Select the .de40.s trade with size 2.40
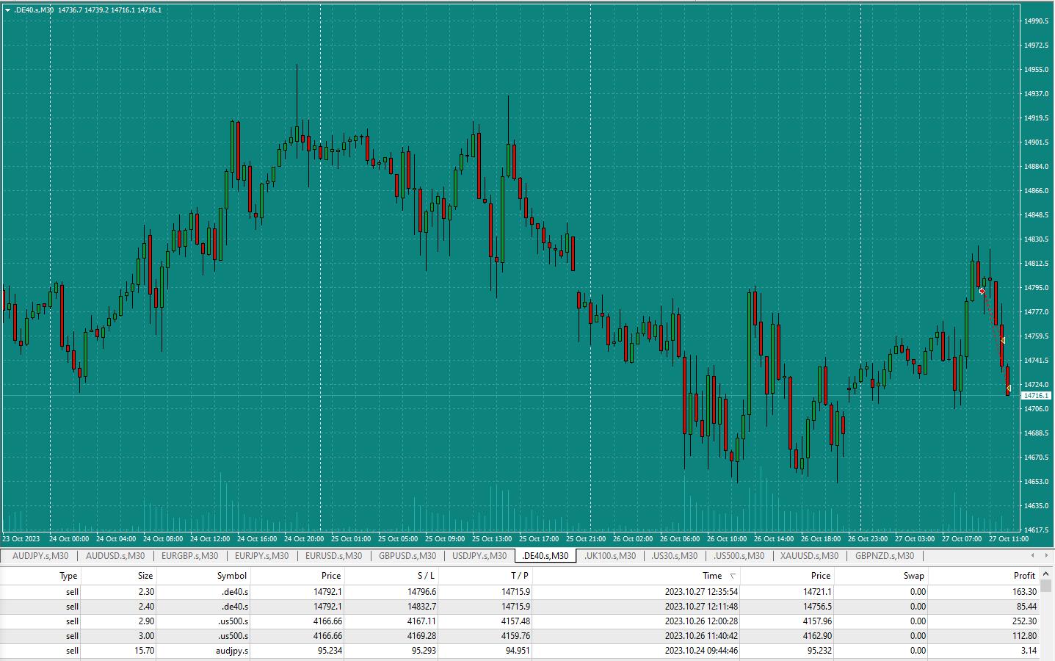Viewport: 1055px width, 661px height. coord(520,607)
